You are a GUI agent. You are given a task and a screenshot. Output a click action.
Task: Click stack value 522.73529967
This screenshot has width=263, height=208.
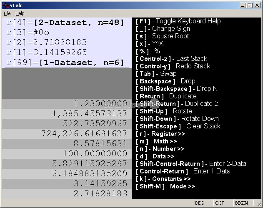point(67,124)
